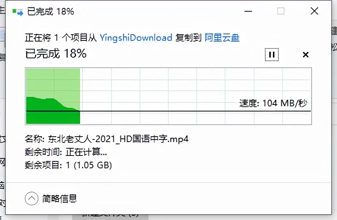Click the empty white part of the progress graph
Viewport: 337px width, 220px height.
[195, 86]
